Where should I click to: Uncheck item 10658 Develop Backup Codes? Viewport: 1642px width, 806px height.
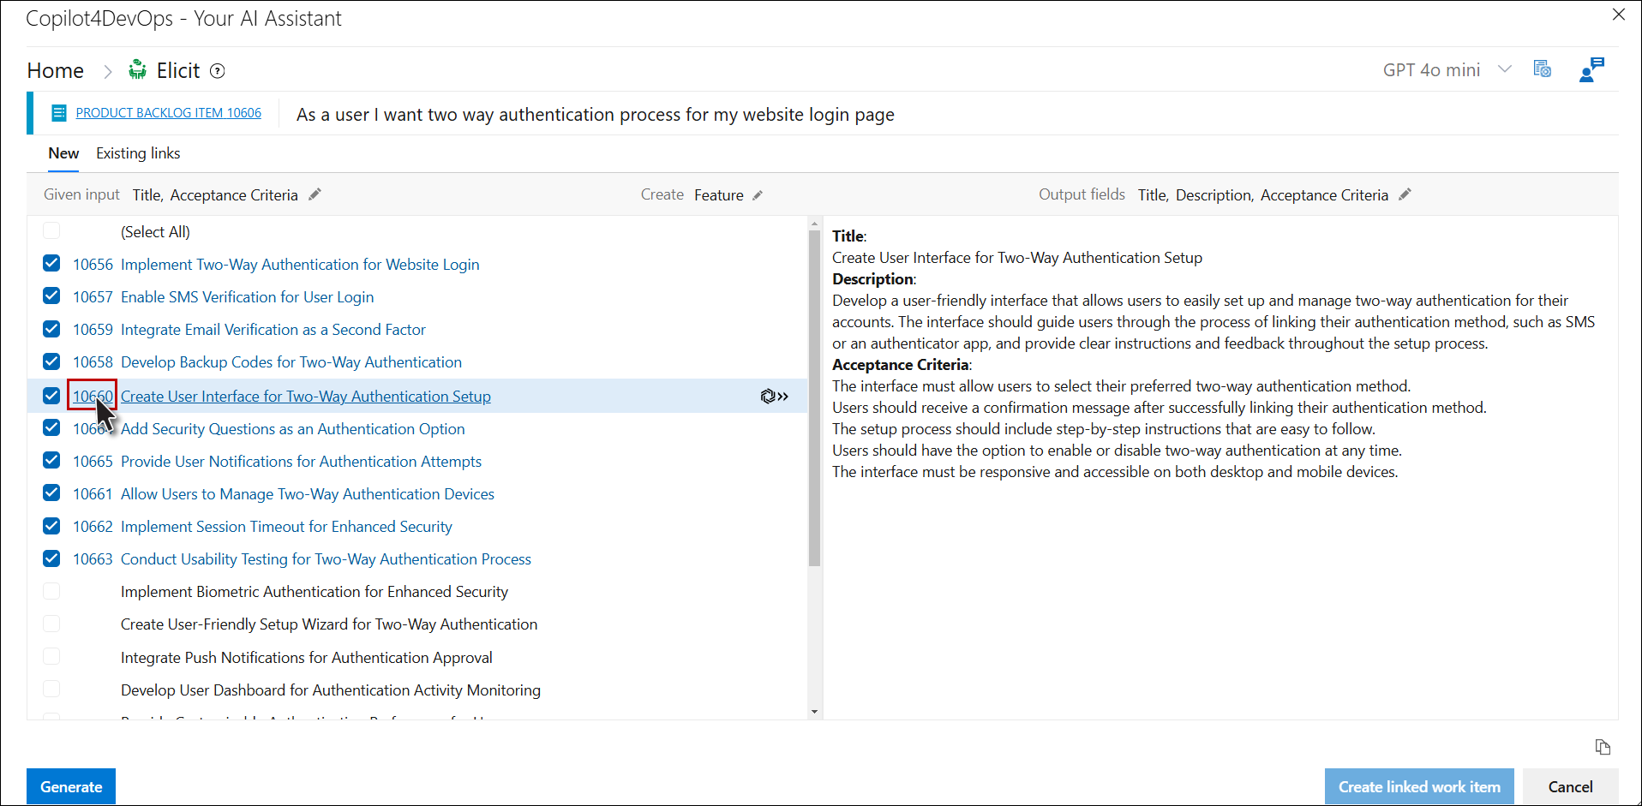51,361
